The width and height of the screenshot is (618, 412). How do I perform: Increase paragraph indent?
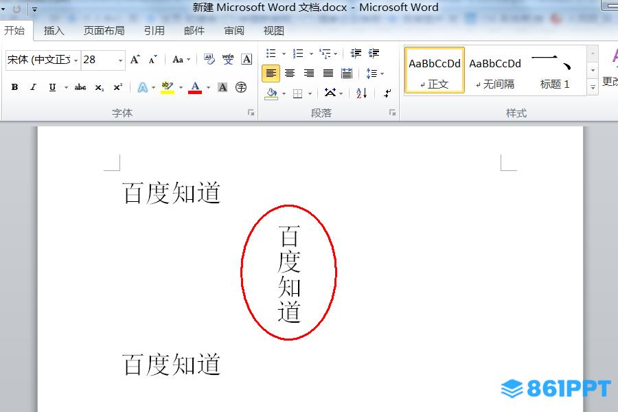374,54
